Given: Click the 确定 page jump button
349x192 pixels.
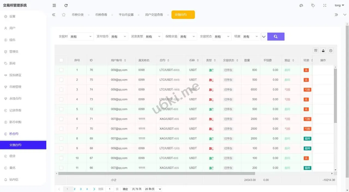Looking at the screenshot, I should 125,189.
